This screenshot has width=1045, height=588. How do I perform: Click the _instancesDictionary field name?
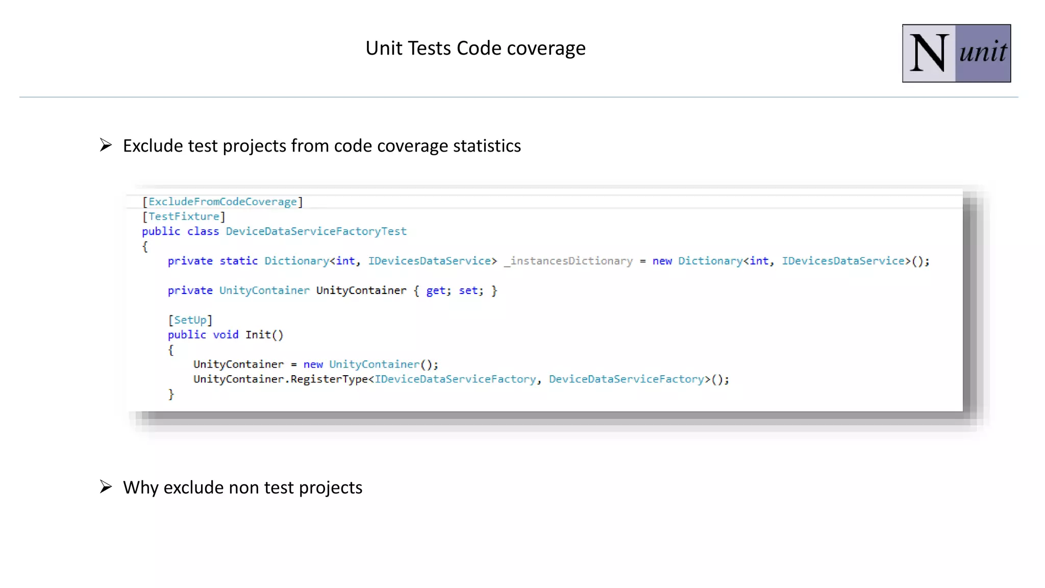click(x=568, y=261)
